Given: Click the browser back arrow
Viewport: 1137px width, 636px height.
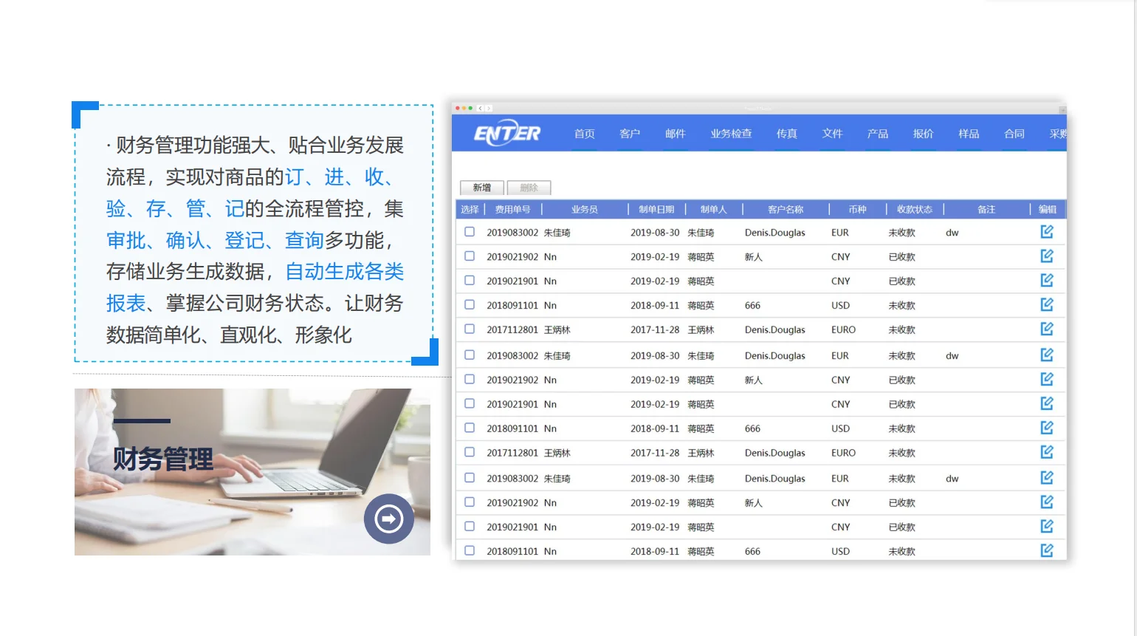Looking at the screenshot, I should click(x=480, y=107).
